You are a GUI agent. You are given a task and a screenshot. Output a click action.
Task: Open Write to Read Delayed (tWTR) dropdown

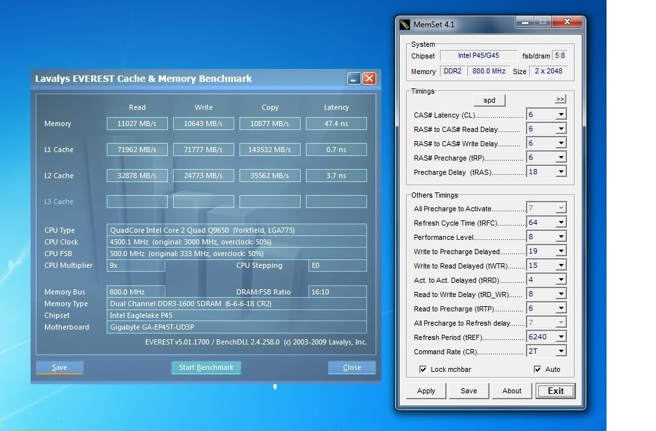click(x=561, y=265)
